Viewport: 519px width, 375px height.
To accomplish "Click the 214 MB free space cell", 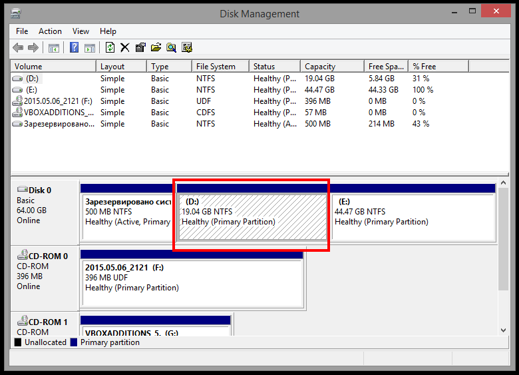I will (x=381, y=124).
